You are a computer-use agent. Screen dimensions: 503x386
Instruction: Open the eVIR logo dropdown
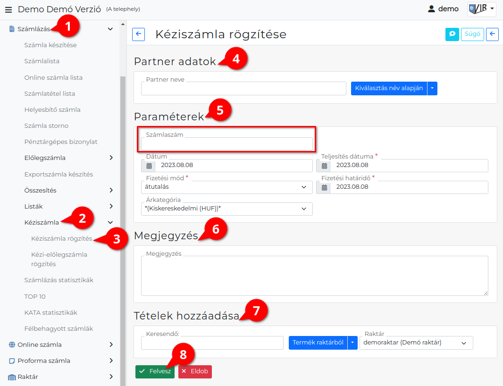[x=481, y=9]
